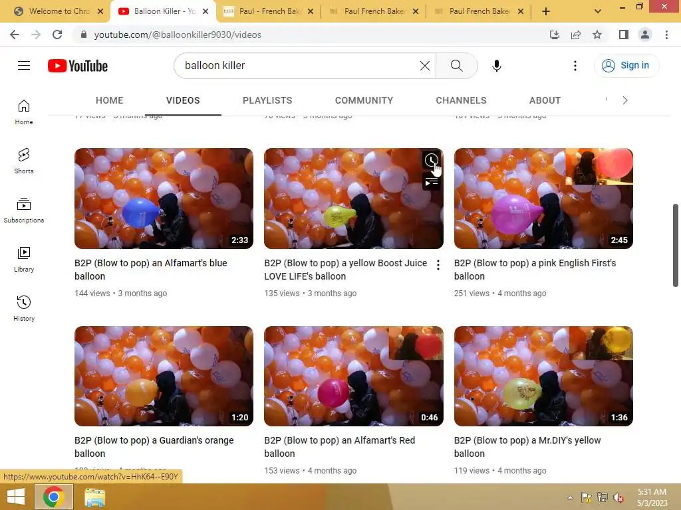Share this page icon in address bar

coord(576,35)
